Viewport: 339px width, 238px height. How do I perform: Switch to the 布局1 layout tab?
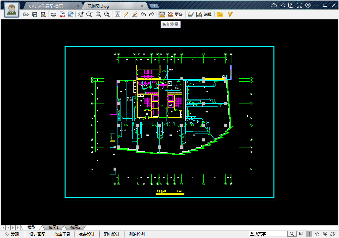[x=53, y=227]
